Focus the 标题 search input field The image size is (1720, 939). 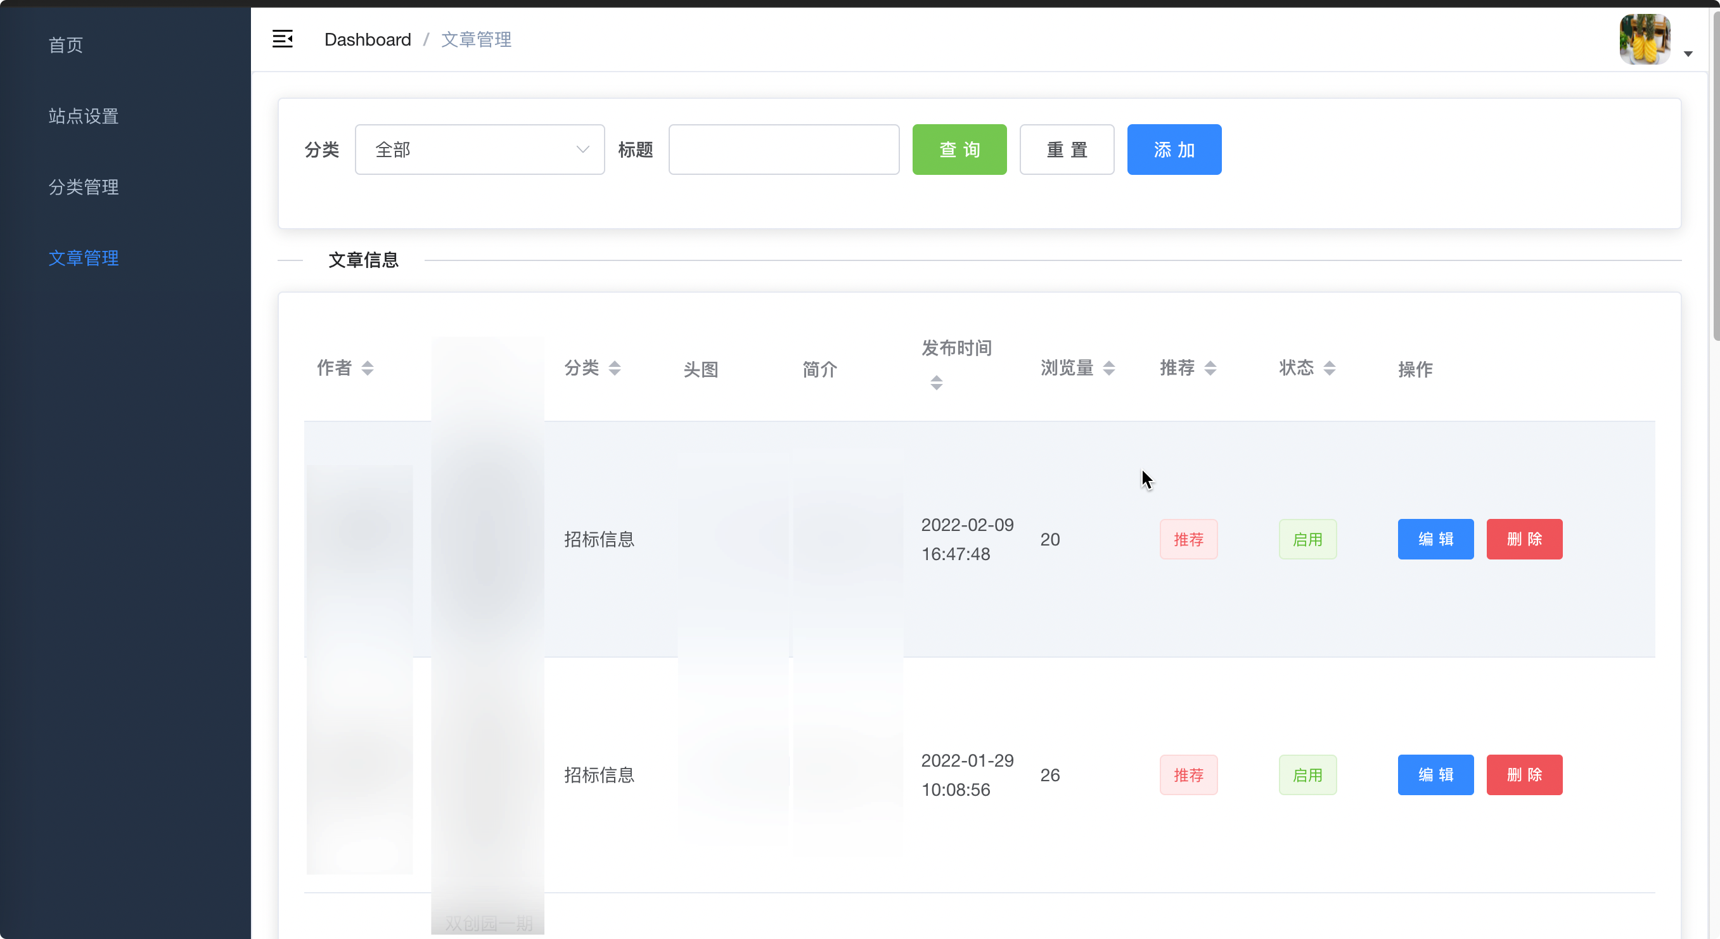pos(783,150)
